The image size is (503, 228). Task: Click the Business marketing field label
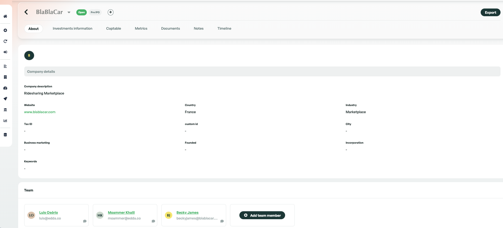[x=37, y=143]
